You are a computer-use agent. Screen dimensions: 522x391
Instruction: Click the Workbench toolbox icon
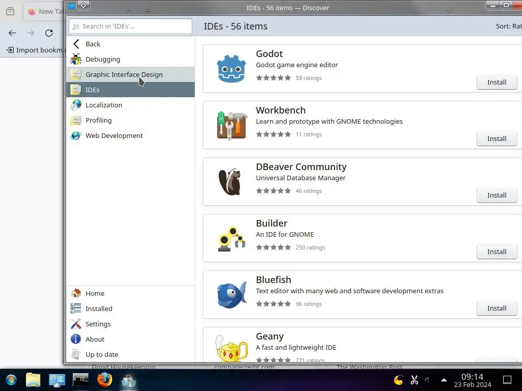pos(232,125)
